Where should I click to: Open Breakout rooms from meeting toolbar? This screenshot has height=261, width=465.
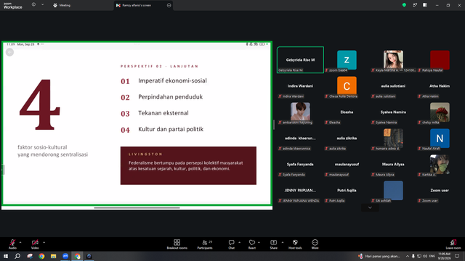pos(177,244)
